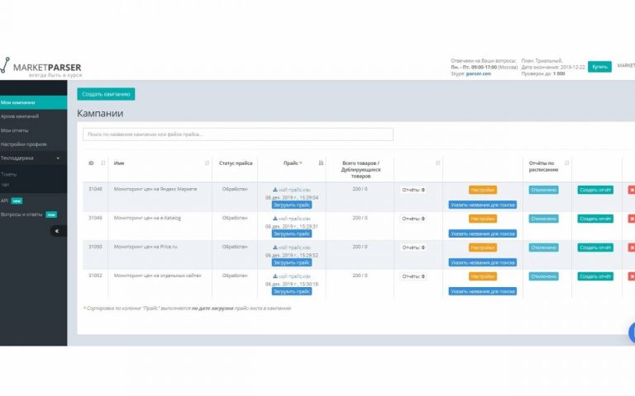Click the campaign search input field
This screenshot has height=396, width=635.
[237, 134]
